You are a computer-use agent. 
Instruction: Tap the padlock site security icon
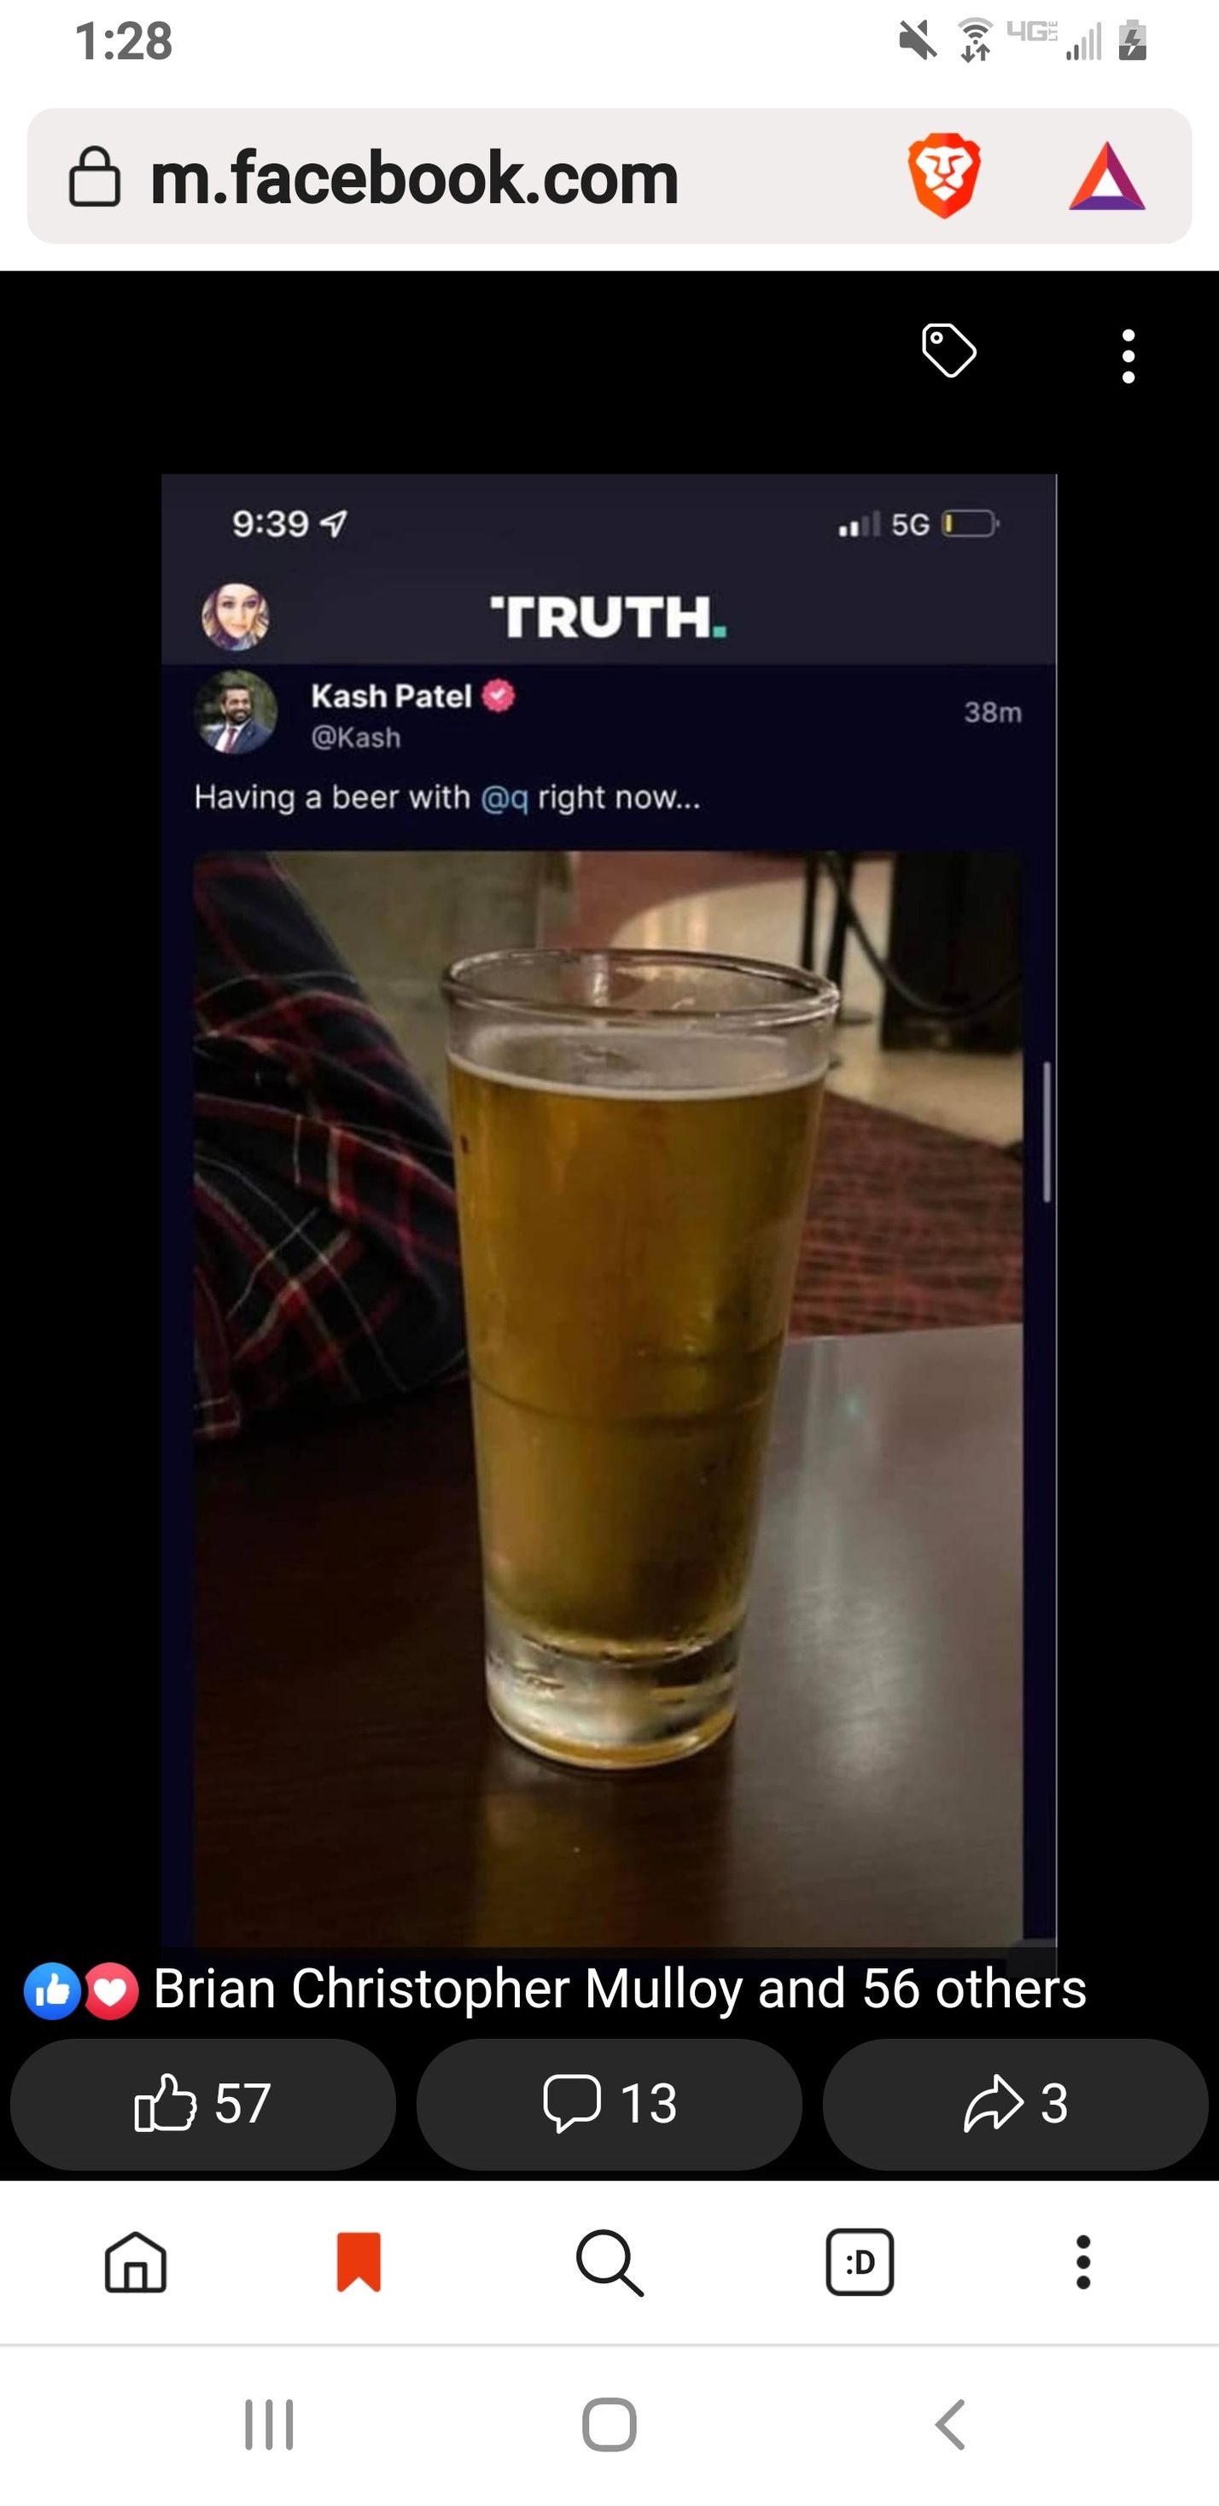point(96,177)
